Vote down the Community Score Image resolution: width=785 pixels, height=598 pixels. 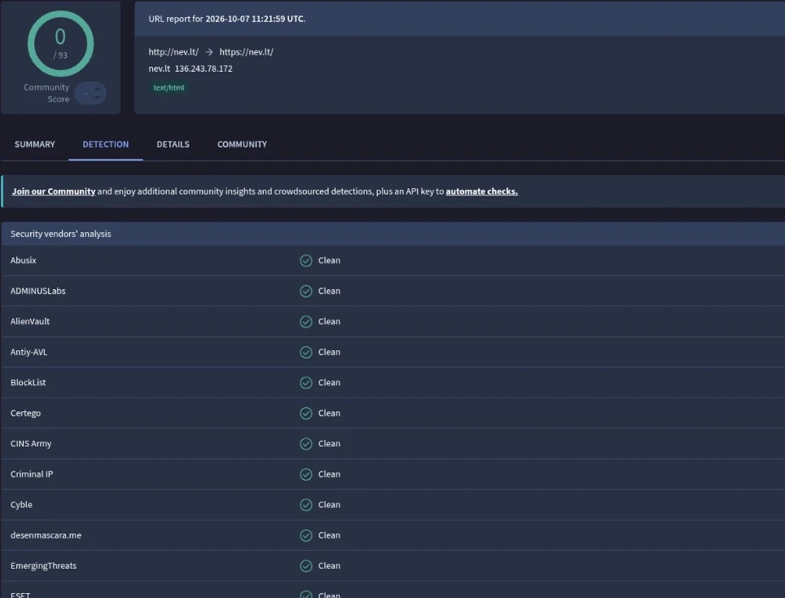pos(97,97)
